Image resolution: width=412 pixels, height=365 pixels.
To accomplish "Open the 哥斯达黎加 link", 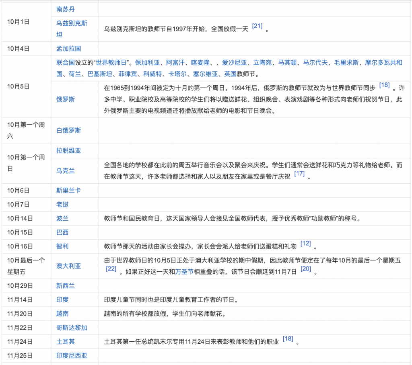I will click(x=72, y=328).
